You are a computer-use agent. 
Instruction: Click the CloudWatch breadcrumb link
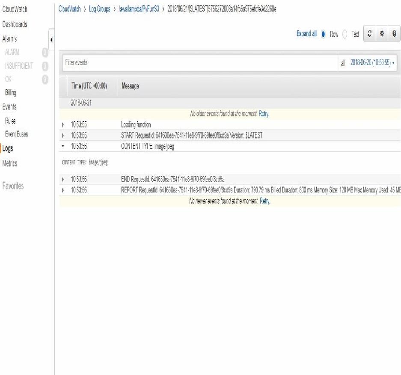click(70, 9)
